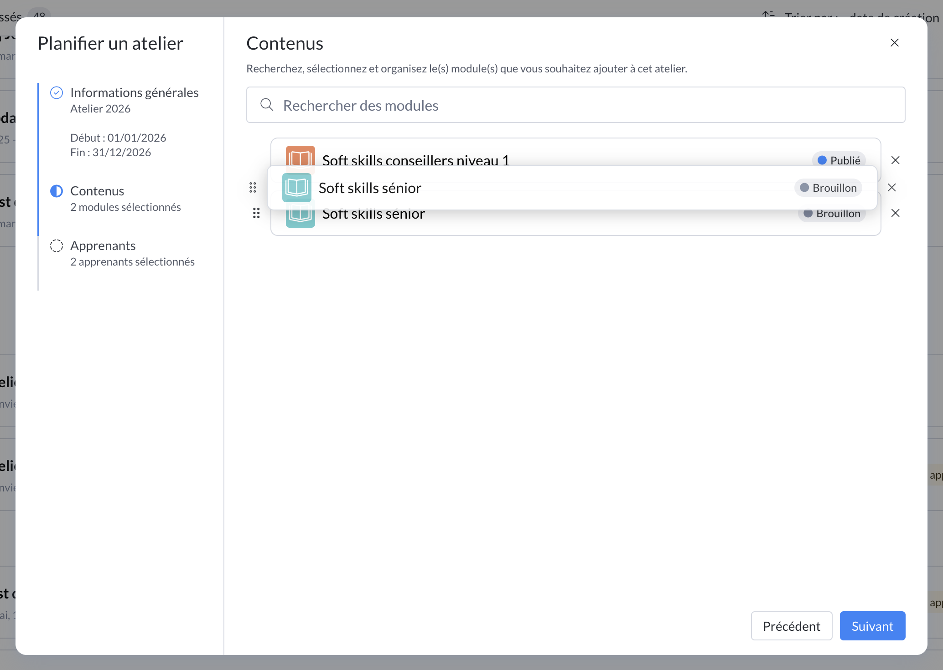This screenshot has width=943, height=670.
Task: Select the Contenus step in the sidebar
Action: pos(97,191)
